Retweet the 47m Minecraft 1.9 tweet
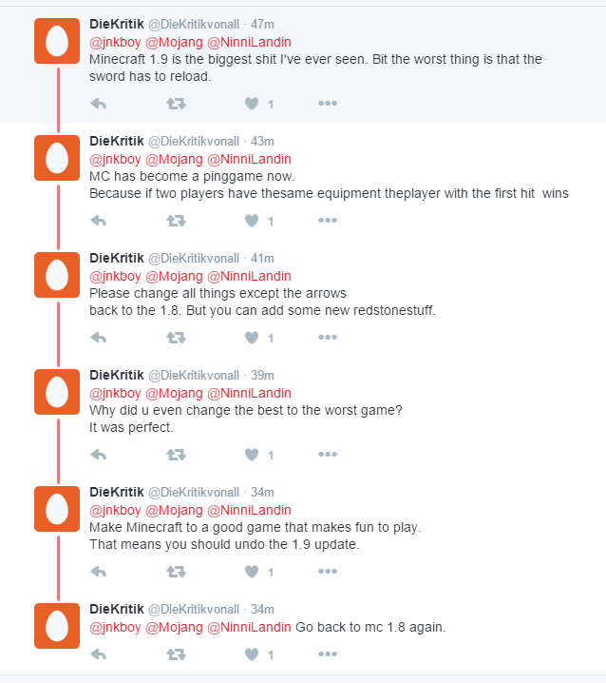The height and width of the screenshot is (683, 606). tap(176, 104)
